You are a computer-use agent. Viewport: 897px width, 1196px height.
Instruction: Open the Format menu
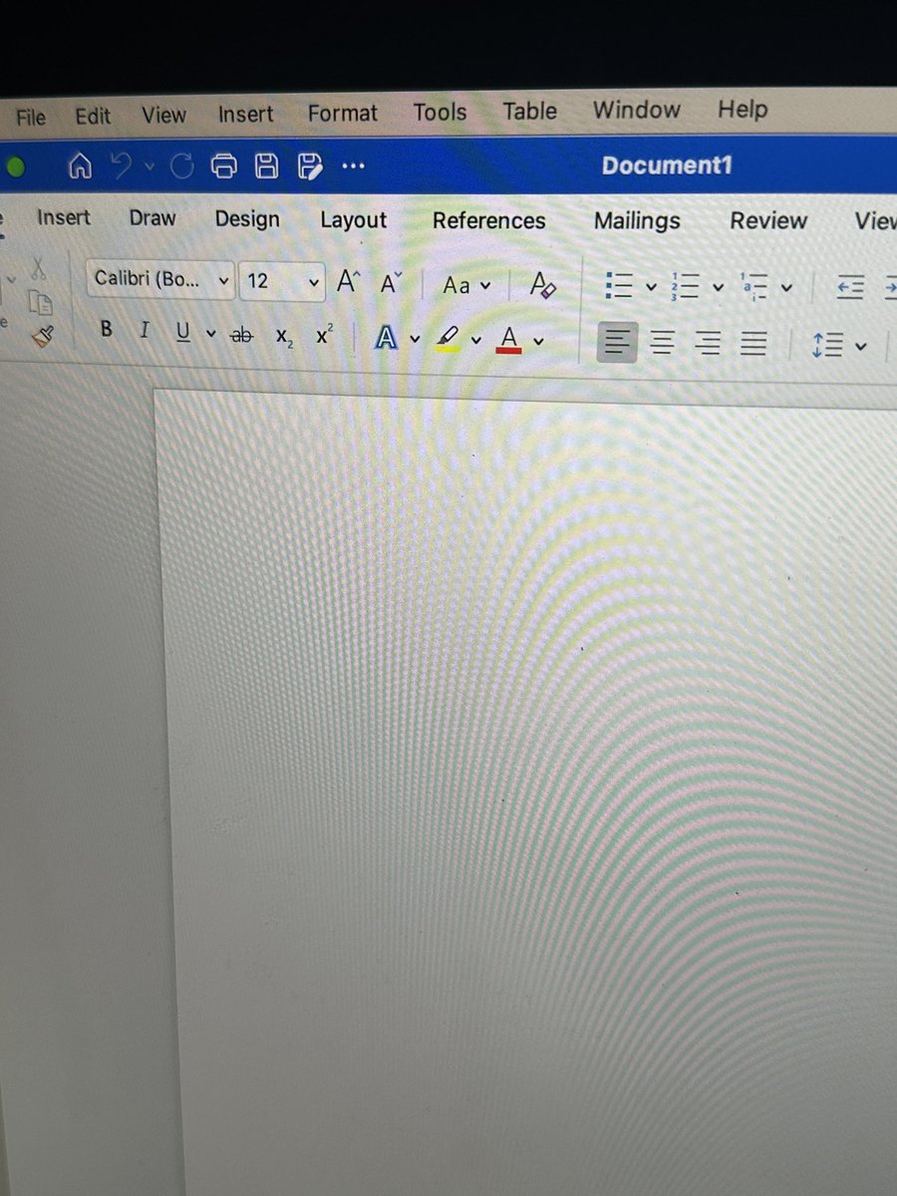[343, 113]
